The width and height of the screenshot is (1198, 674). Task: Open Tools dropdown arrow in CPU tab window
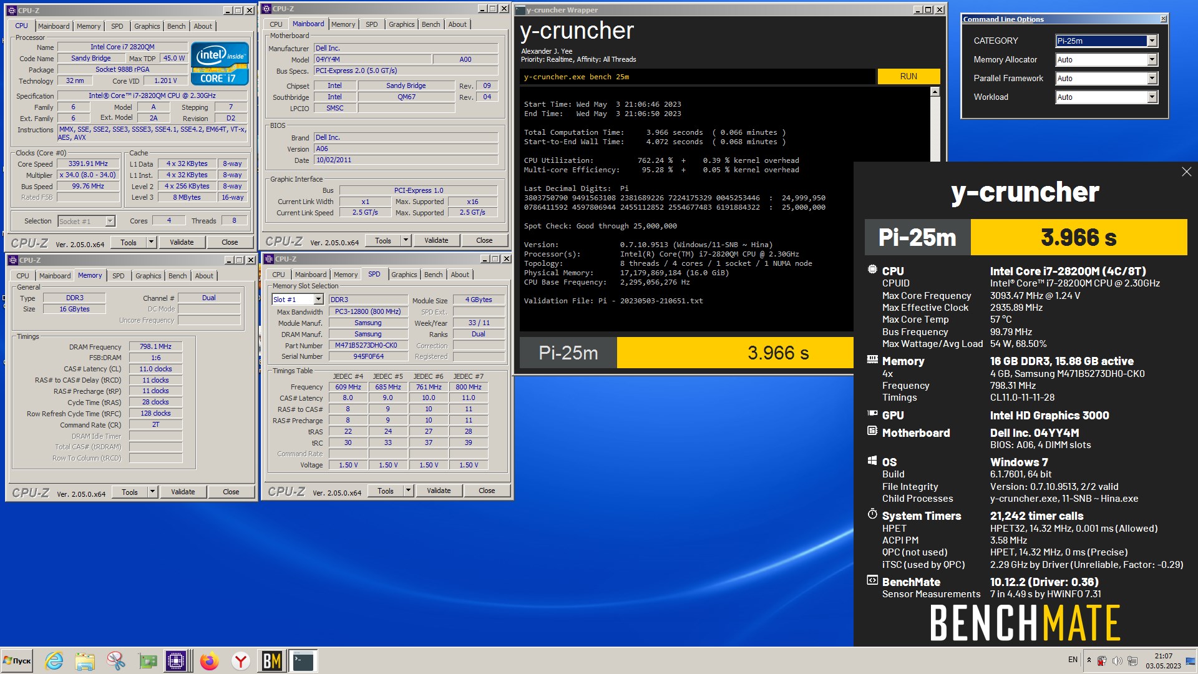tap(150, 242)
